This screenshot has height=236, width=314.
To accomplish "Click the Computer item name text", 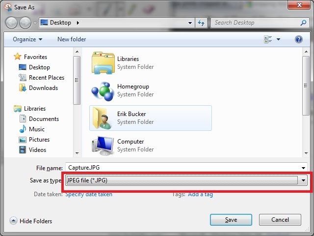I will coord(131,142).
